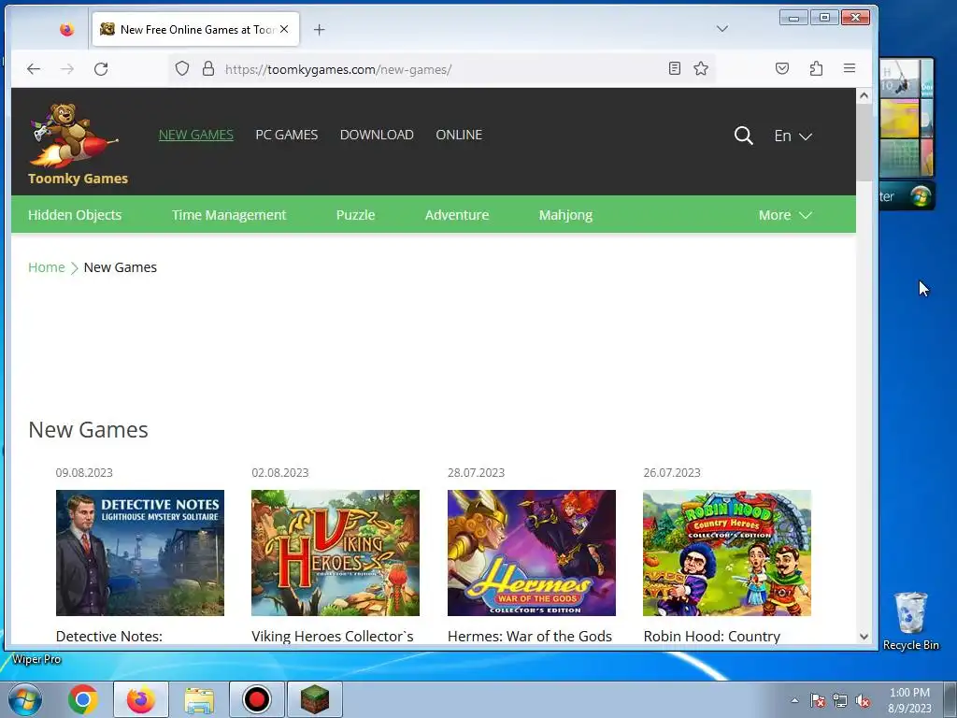
Task: Open Windows Explorer from the taskbar
Action: click(199, 699)
